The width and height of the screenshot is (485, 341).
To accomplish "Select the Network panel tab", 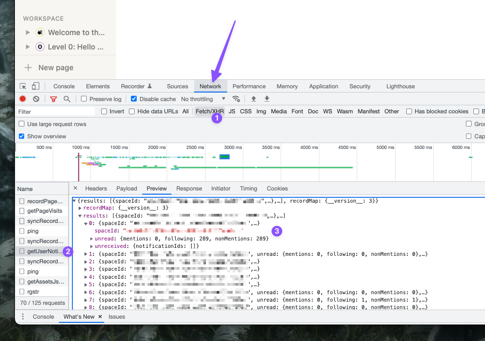I will click(x=210, y=86).
